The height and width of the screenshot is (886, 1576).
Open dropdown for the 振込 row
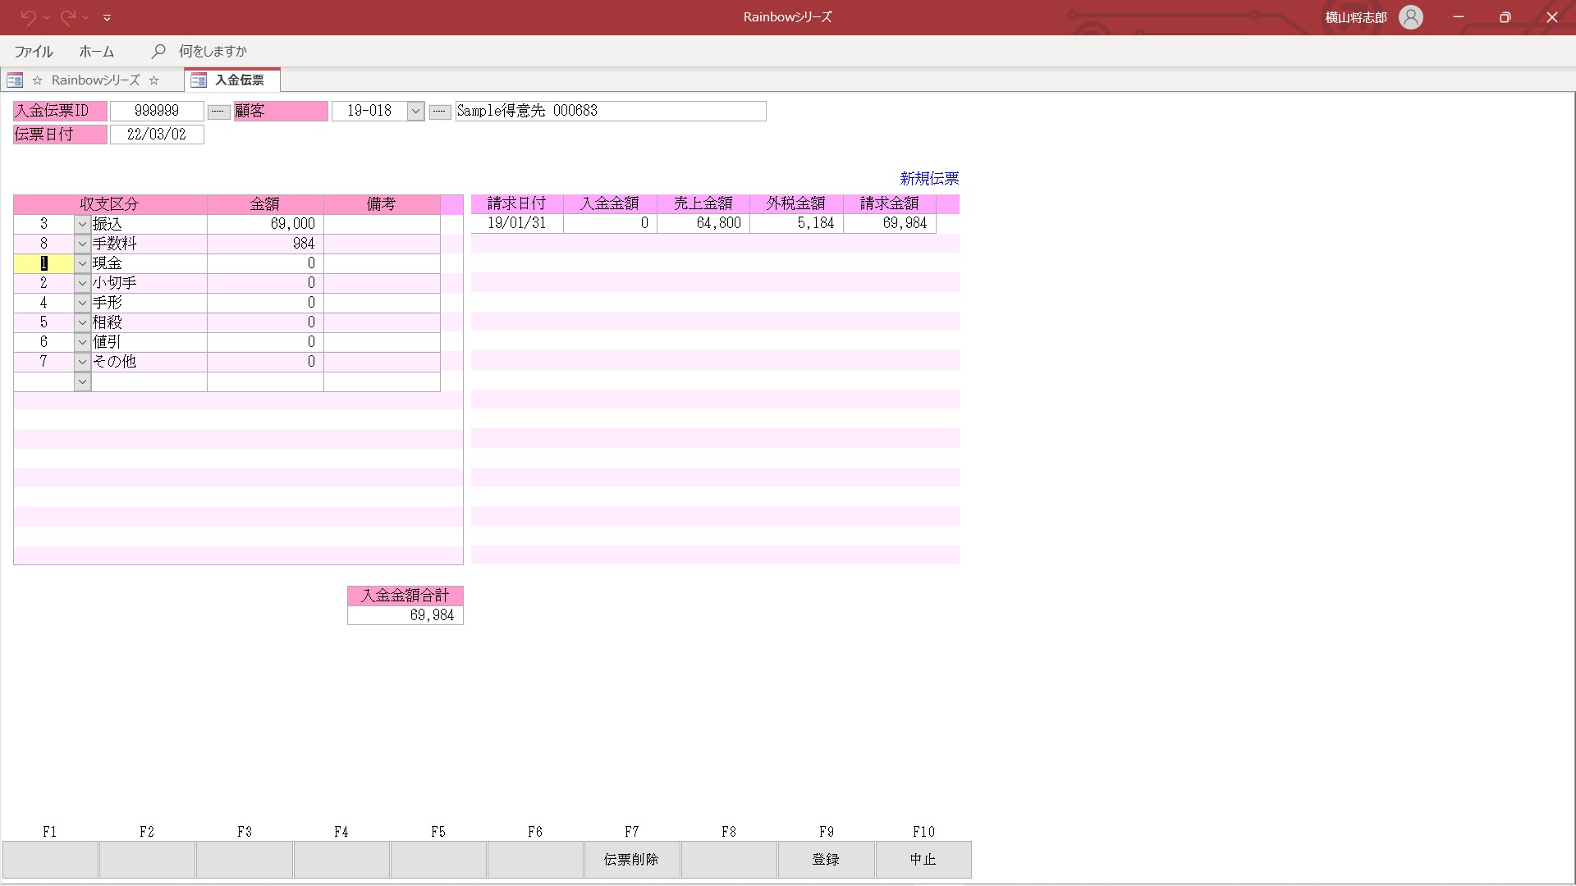[x=82, y=224]
